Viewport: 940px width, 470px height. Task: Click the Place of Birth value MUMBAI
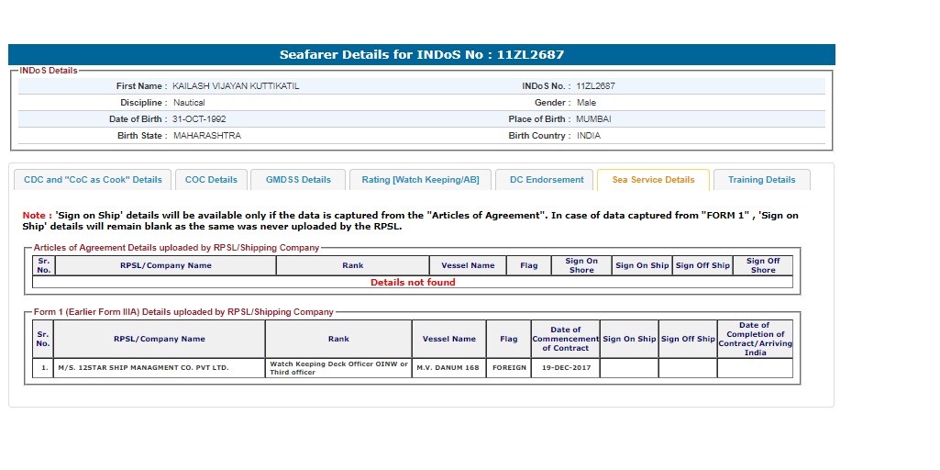coord(593,119)
